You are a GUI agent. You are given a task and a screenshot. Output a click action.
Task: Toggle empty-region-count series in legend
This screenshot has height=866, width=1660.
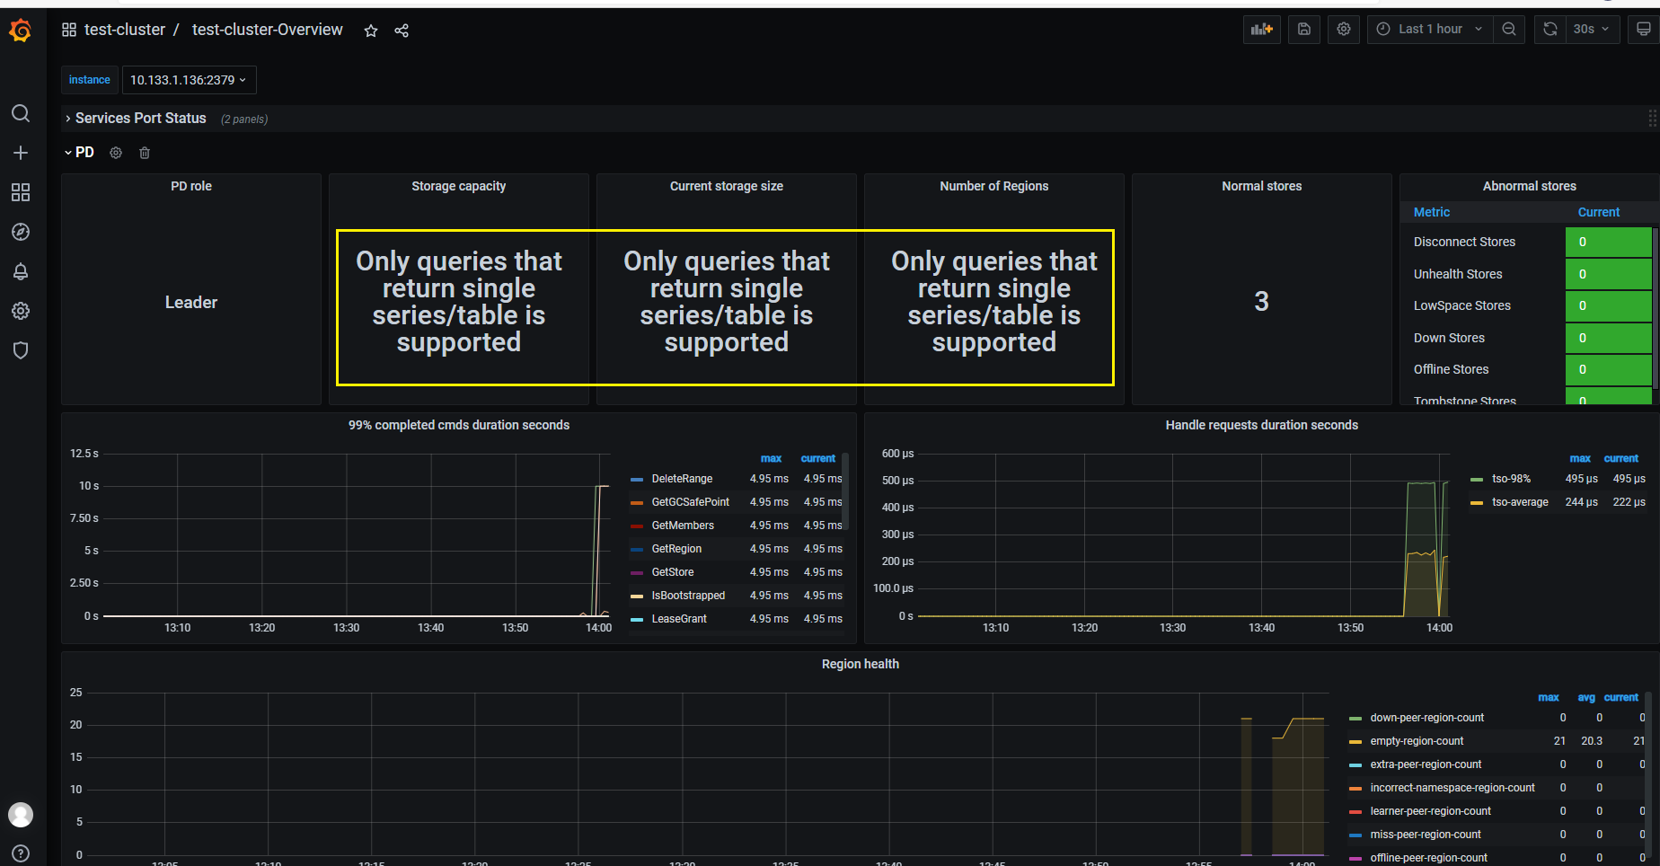(1417, 741)
